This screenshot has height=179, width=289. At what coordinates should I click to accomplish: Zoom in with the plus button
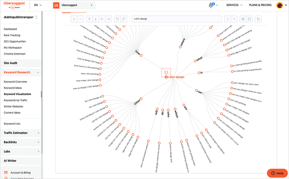pyautogui.click(x=74, y=19)
